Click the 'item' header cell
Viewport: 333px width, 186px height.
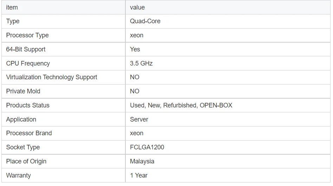[12, 7]
